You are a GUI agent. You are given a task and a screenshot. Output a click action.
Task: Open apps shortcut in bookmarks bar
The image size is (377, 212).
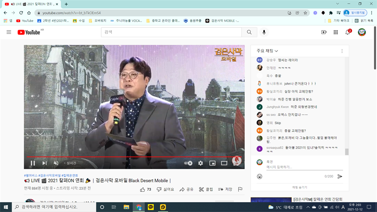click(8, 21)
